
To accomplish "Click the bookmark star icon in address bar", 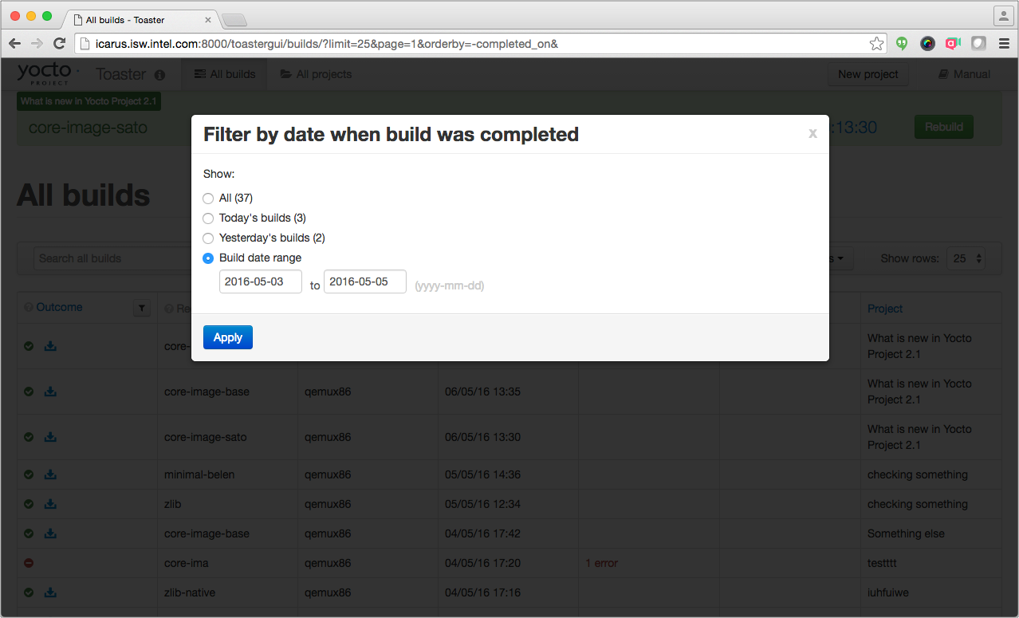I will (876, 44).
